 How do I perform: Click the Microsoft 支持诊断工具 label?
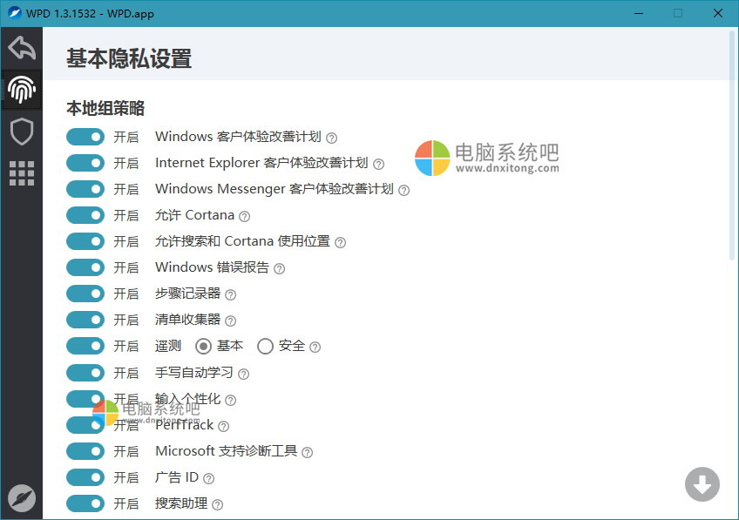[x=227, y=451]
